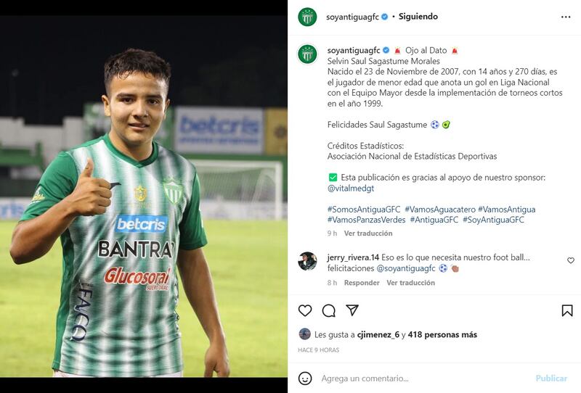
Task: Open the @vitalmedgt sponsor mention
Action: (351, 188)
